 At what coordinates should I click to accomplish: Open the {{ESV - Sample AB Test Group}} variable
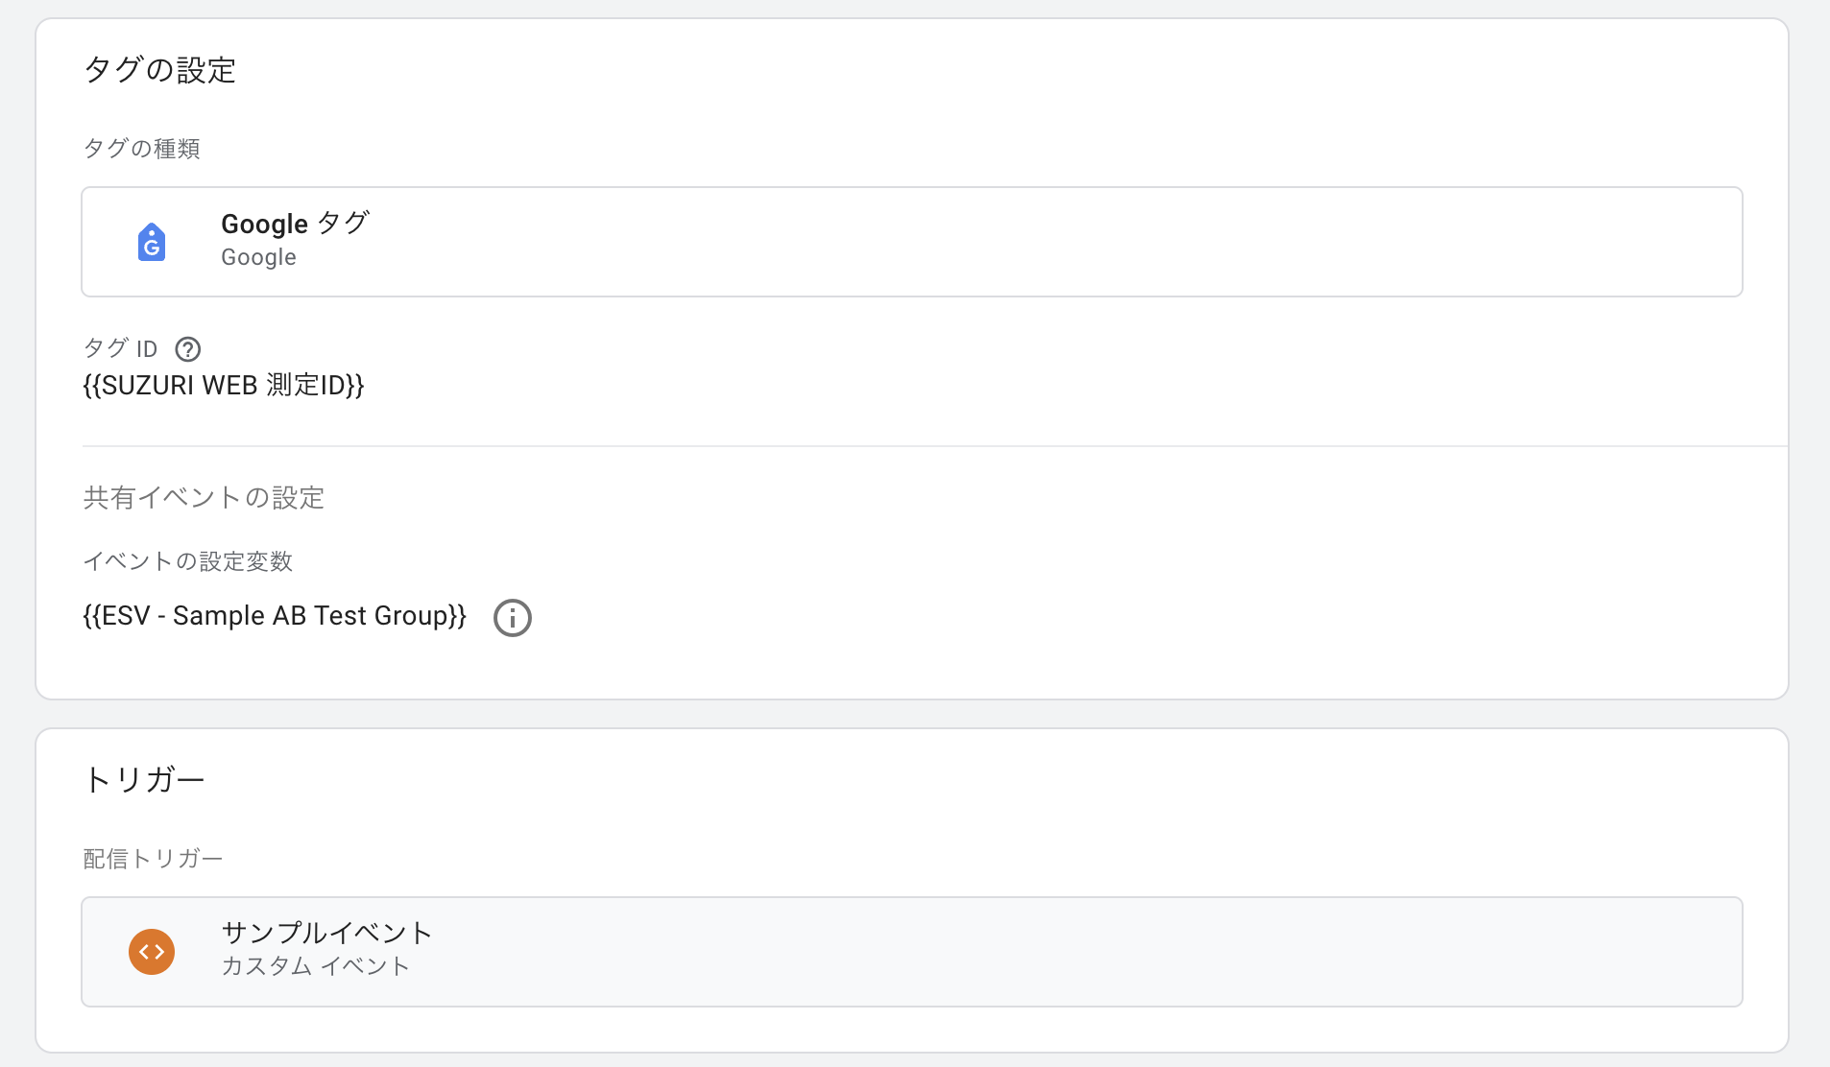coord(275,616)
